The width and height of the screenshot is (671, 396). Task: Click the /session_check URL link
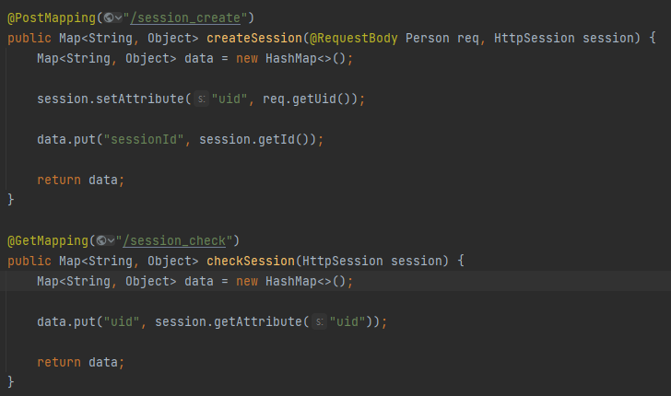tap(174, 240)
